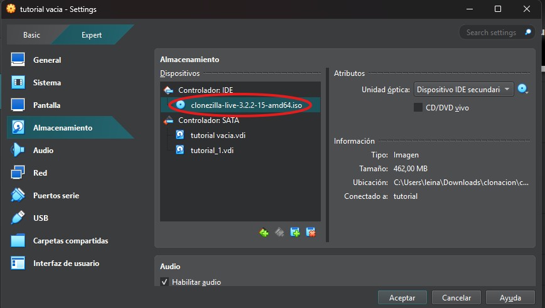The height and width of the screenshot is (308, 545).
Task: Select the Almacenamiento section in sidebar
Action: [x=70, y=127]
